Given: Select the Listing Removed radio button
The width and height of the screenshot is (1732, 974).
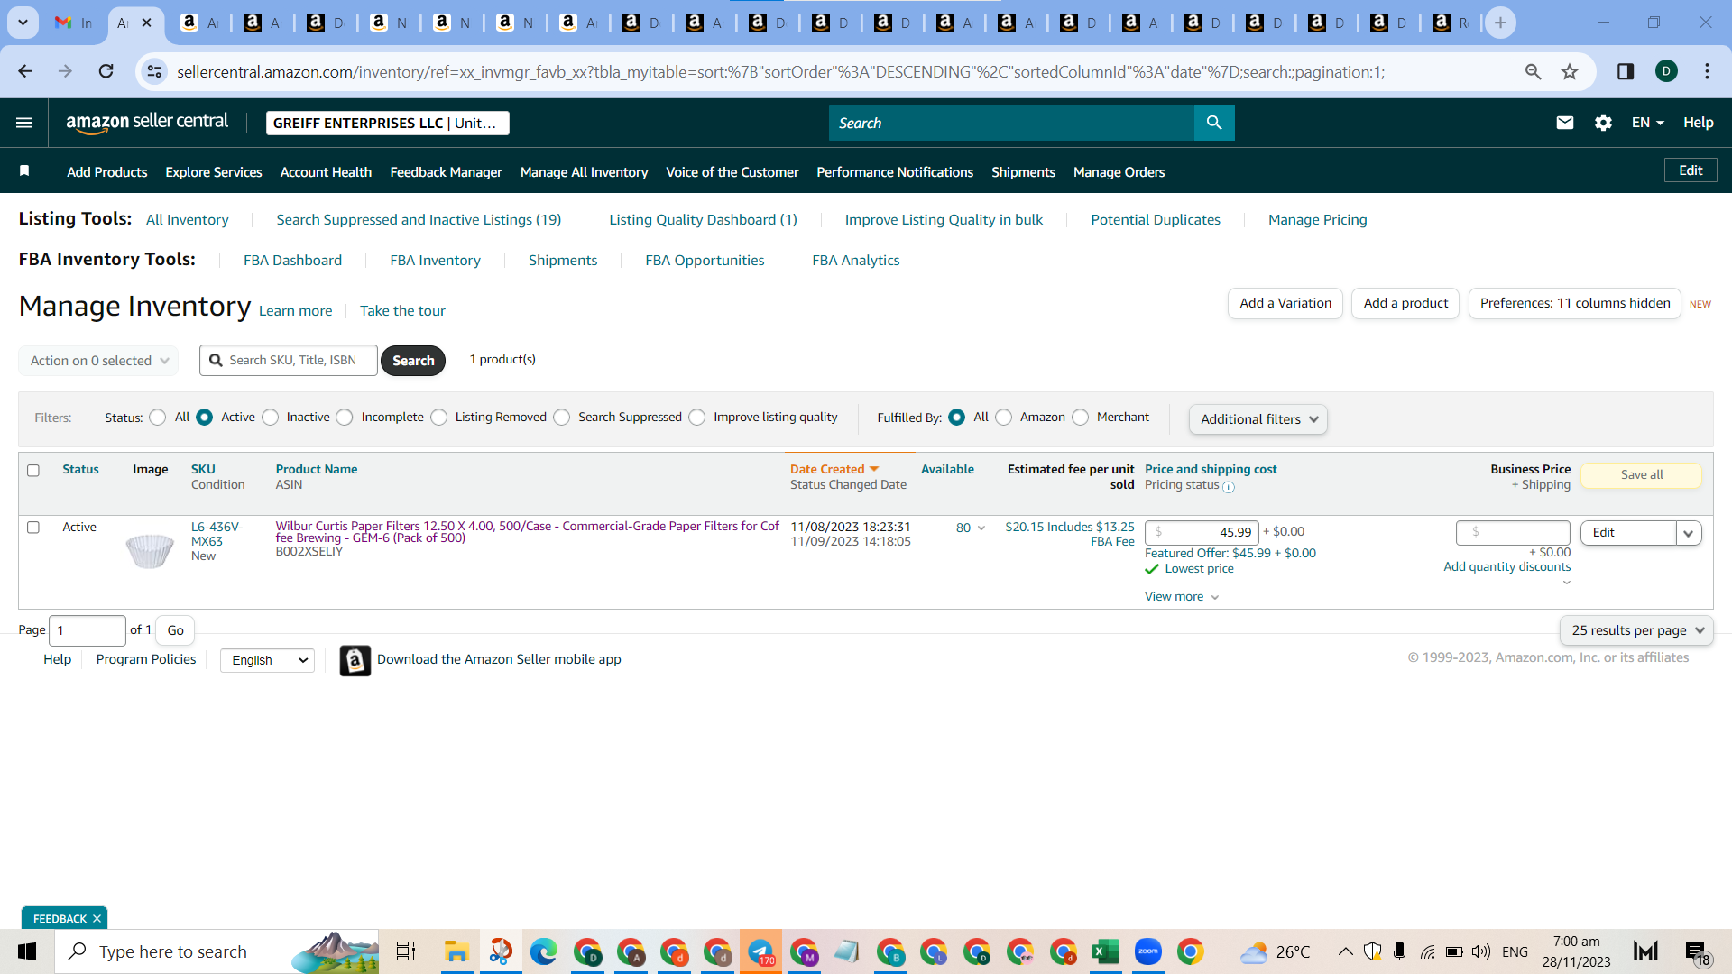Looking at the screenshot, I should [x=439, y=418].
